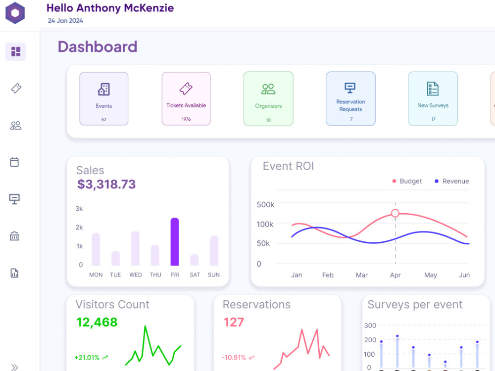495x371 pixels.
Task: Open the Organizers card
Action: 268,99
